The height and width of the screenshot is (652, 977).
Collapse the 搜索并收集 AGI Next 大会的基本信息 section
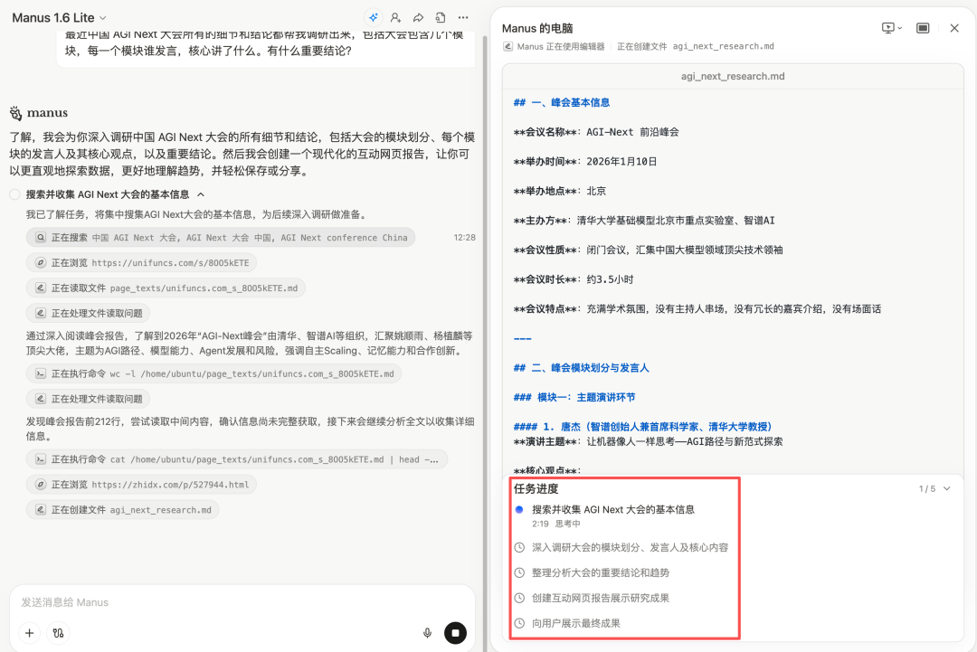(201, 194)
